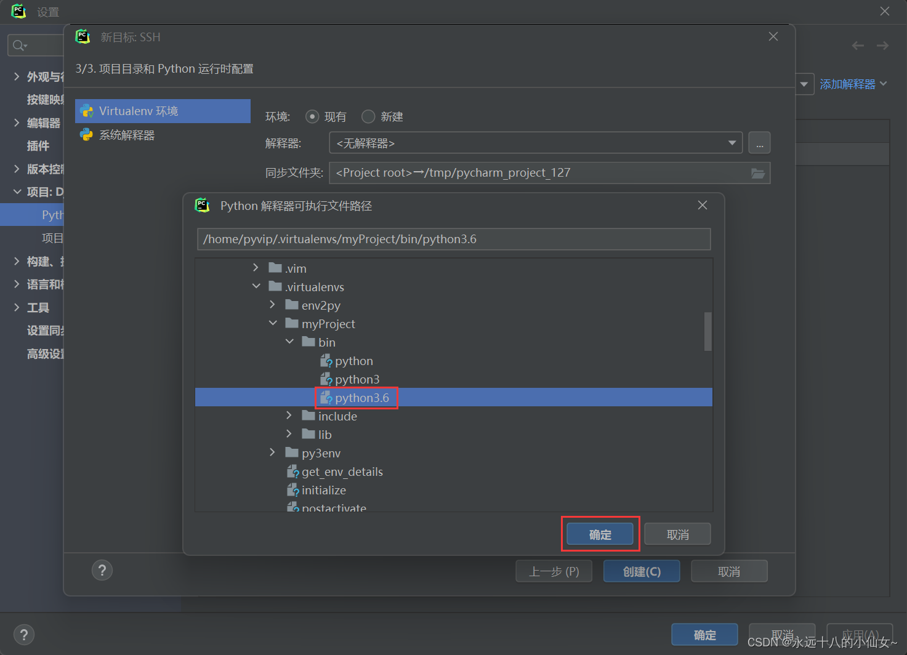Select the existing environment radio button
This screenshot has width=907, height=655.
coord(313,116)
